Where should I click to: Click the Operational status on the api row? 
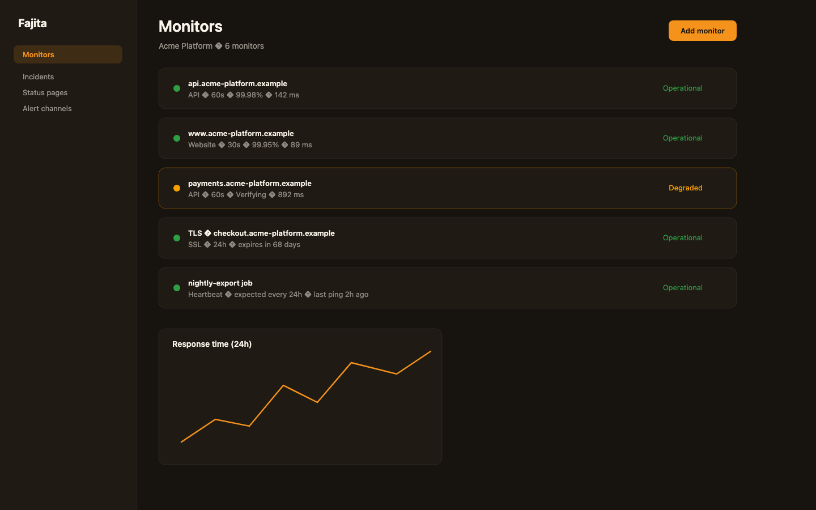pyautogui.click(x=683, y=88)
